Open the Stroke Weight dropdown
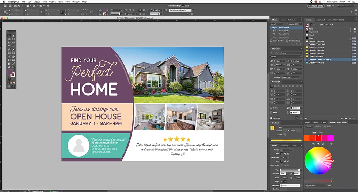The height and width of the screenshot is (192, 358). point(291,150)
